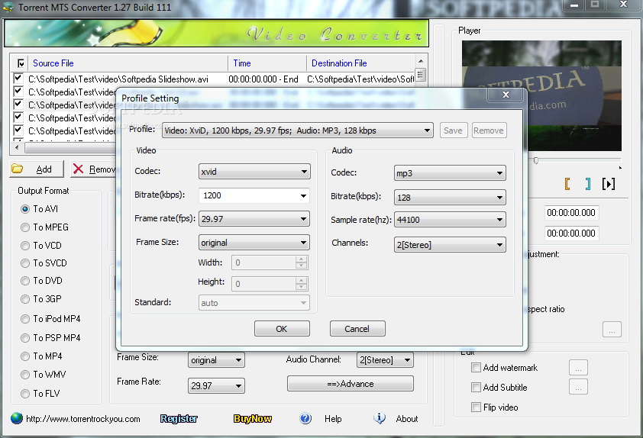This screenshot has height=438, width=643.
Task: Click the yellow folder Add icon
Action: point(18,169)
